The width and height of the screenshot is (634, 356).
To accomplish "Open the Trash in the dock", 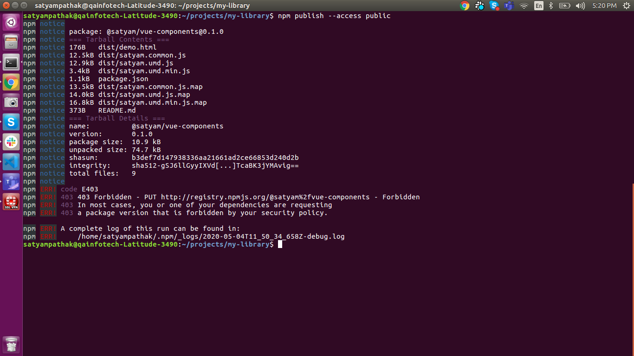I will click(11, 345).
